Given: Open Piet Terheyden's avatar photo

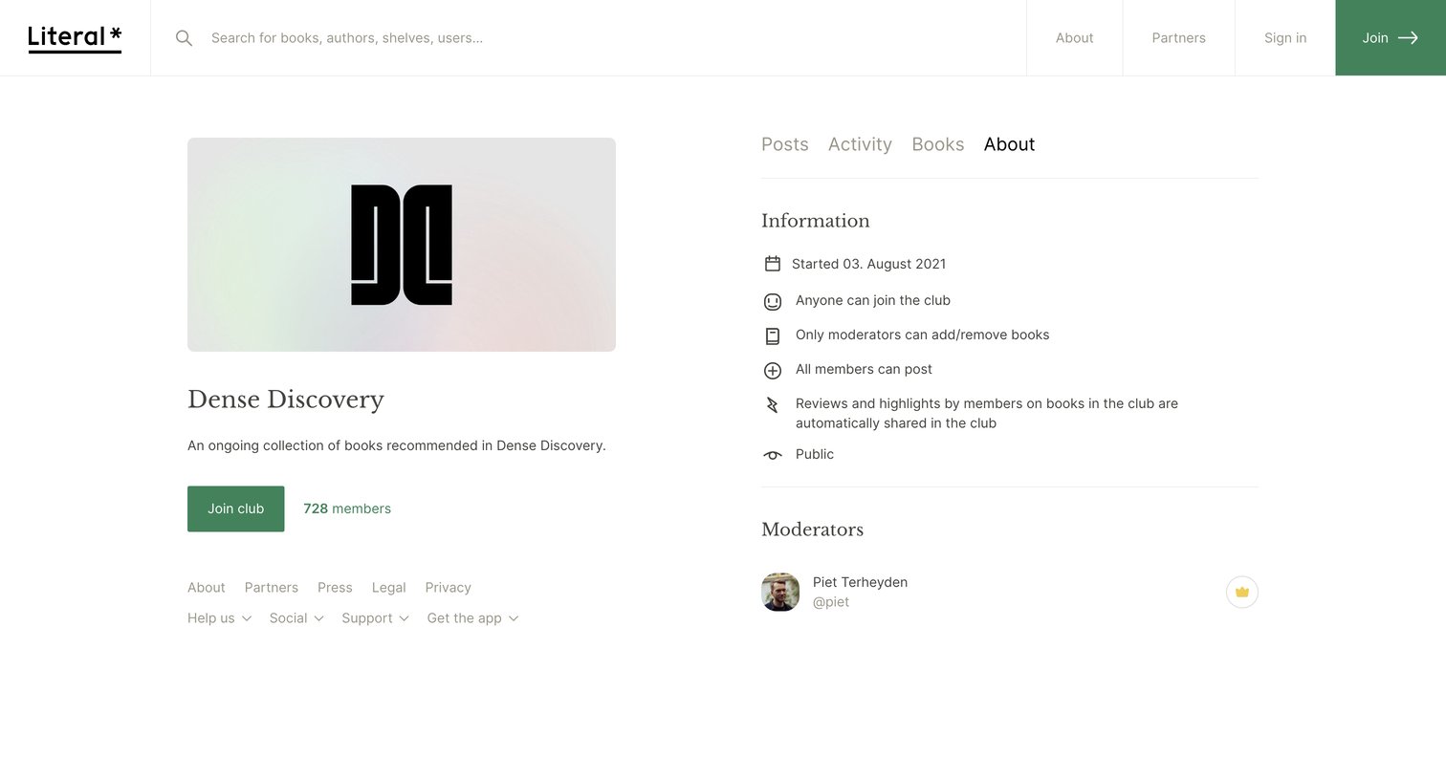Looking at the screenshot, I should 780,592.
